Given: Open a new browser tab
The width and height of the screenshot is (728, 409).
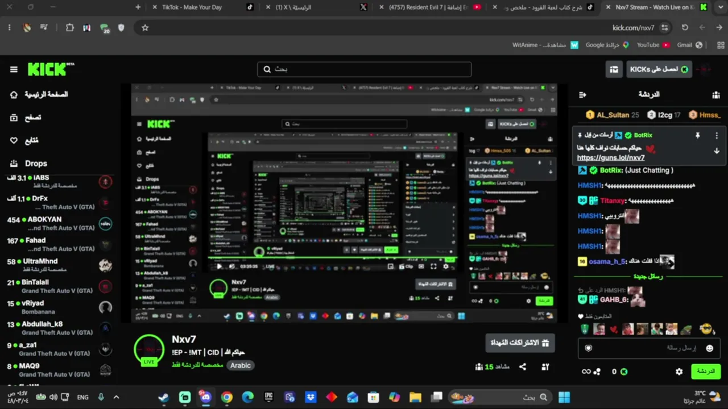Looking at the screenshot, I should pyautogui.click(x=138, y=7).
